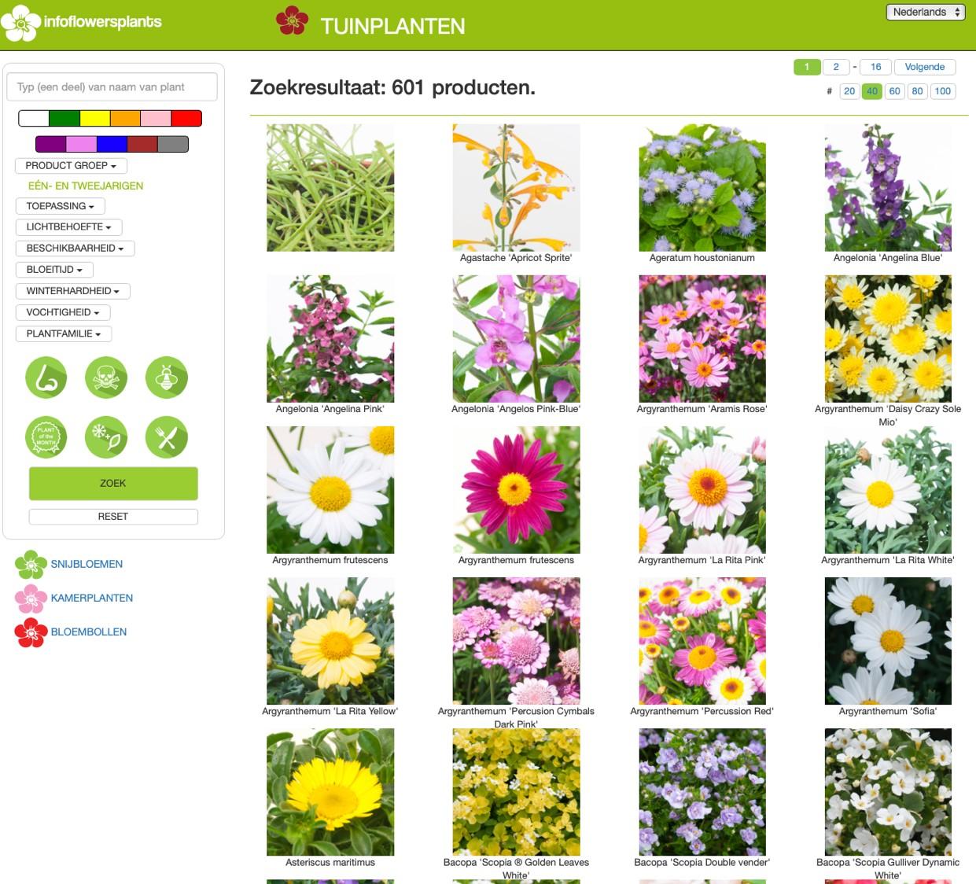This screenshot has height=884, width=976.
Task: Open the Kamerplanten section link
Action: point(92,599)
